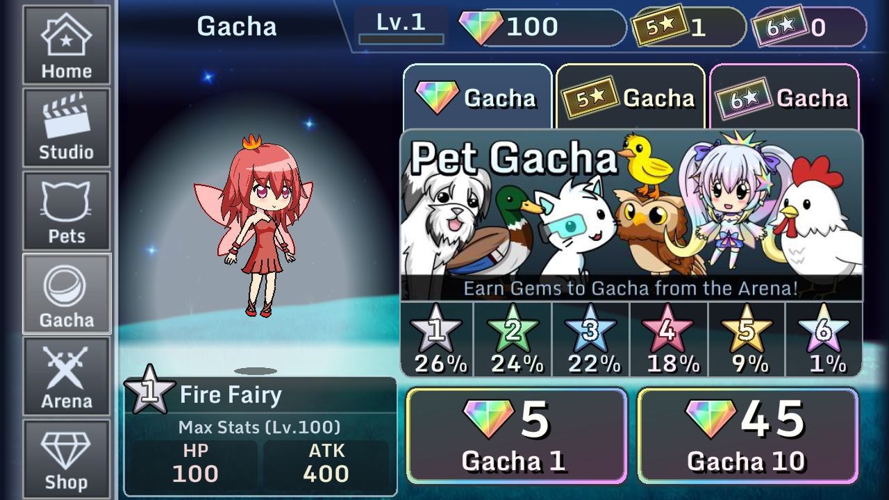Open the Home sidebar icon
889x500 pixels.
(67, 45)
